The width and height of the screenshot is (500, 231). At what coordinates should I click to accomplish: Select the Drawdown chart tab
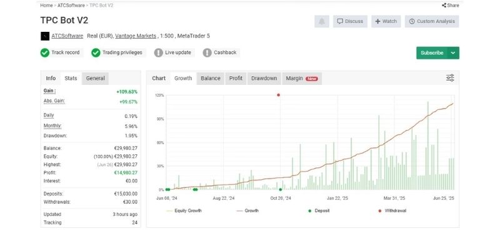pyautogui.click(x=264, y=79)
